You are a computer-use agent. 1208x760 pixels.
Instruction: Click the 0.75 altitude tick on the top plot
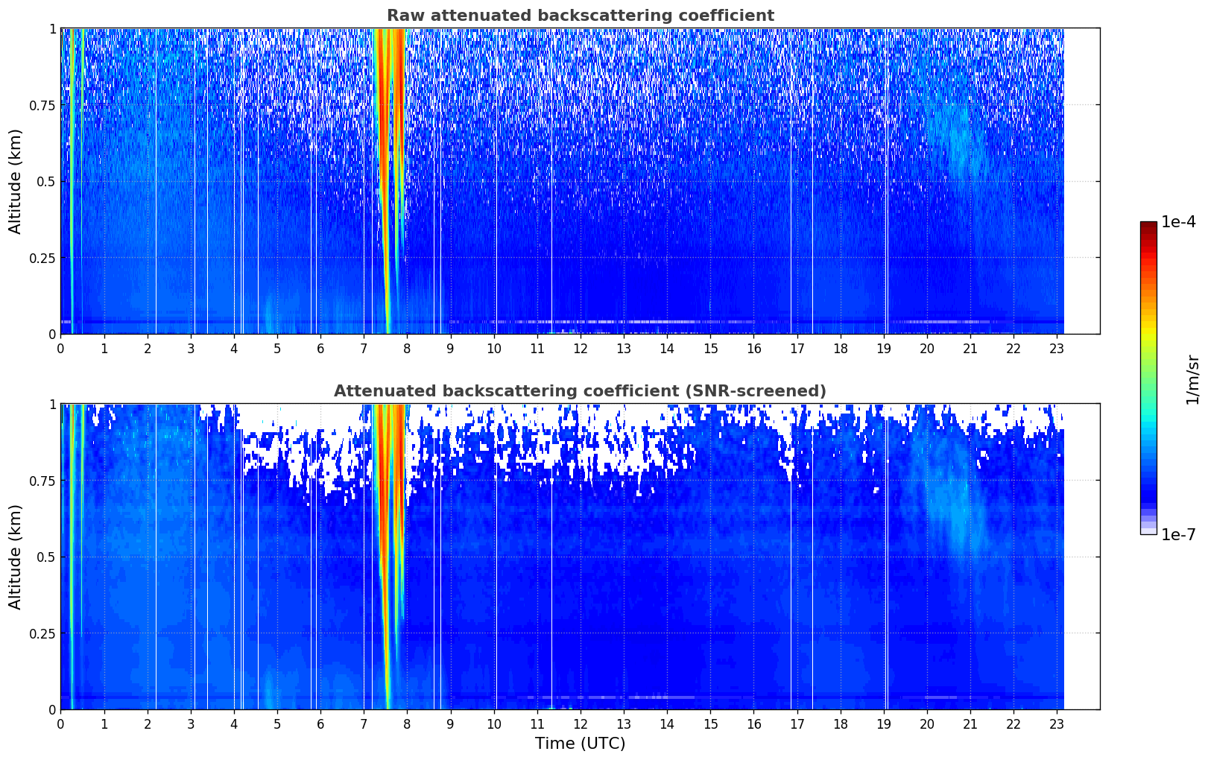[x=42, y=105]
